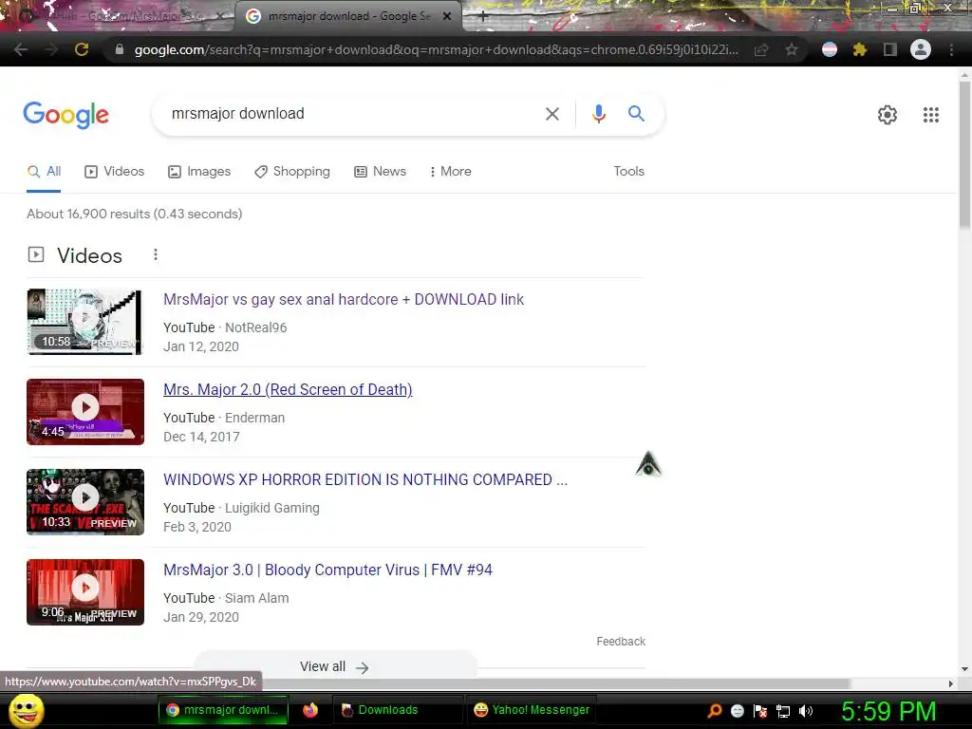Click the share icon in the address bar

tap(761, 49)
